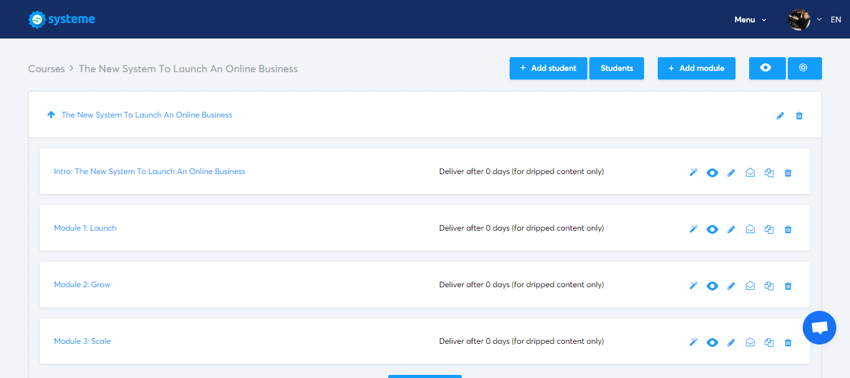This screenshot has width=850, height=378.
Task: Click the top eye preview button
Action: coord(766,68)
